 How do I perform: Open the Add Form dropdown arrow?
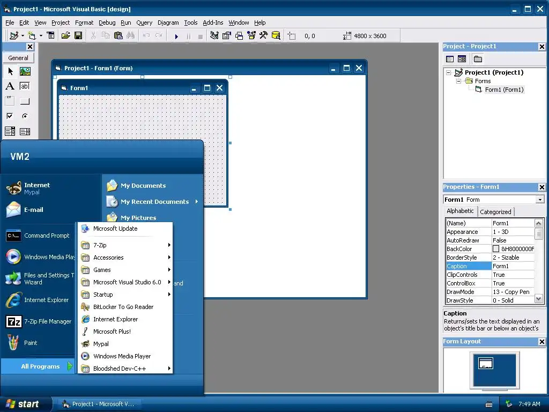(x=41, y=36)
